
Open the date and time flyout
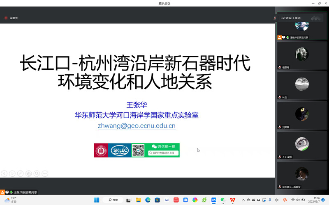coord(316,200)
